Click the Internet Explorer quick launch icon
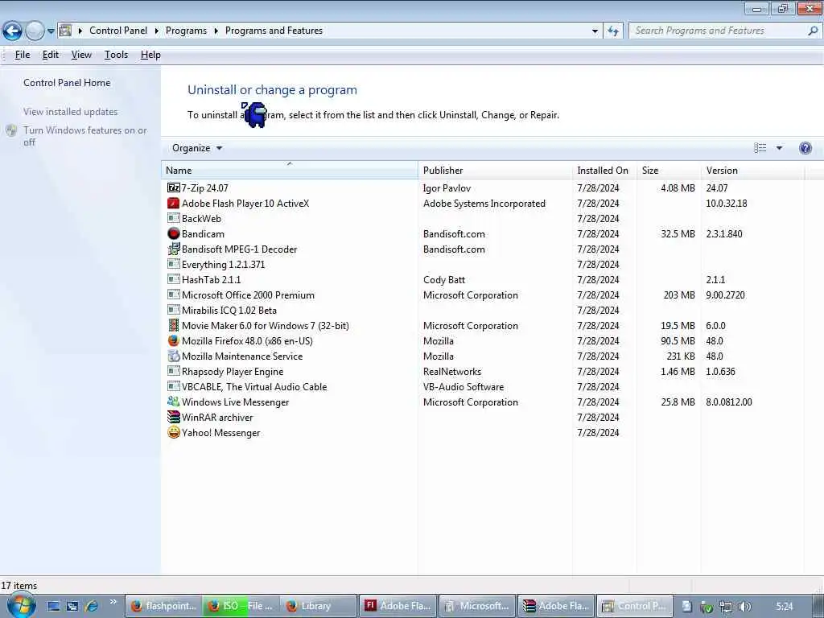 point(92,606)
